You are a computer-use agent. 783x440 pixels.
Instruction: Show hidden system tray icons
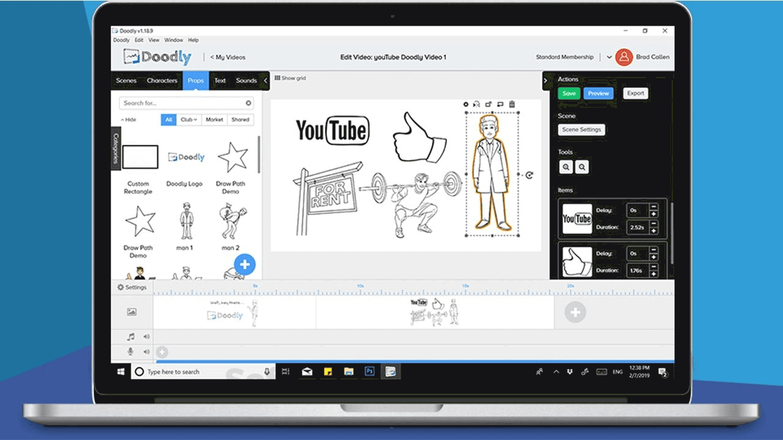[x=556, y=372]
